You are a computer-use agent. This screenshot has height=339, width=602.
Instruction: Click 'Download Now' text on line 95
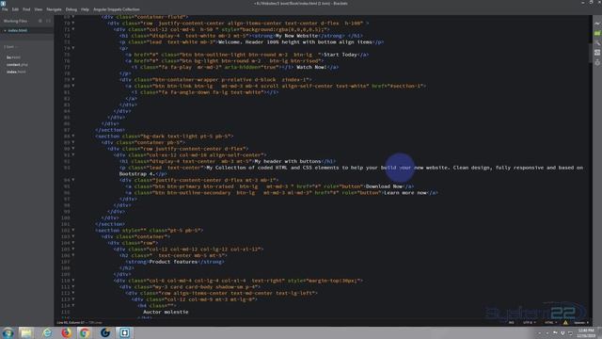click(384, 186)
